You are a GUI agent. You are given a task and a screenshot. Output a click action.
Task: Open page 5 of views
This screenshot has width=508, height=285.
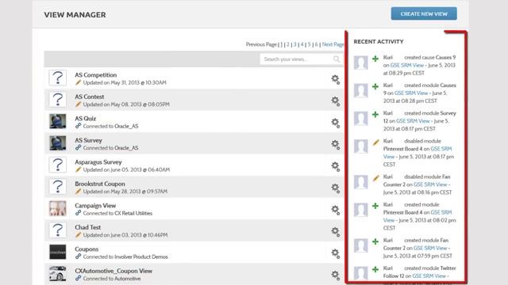[309, 44]
